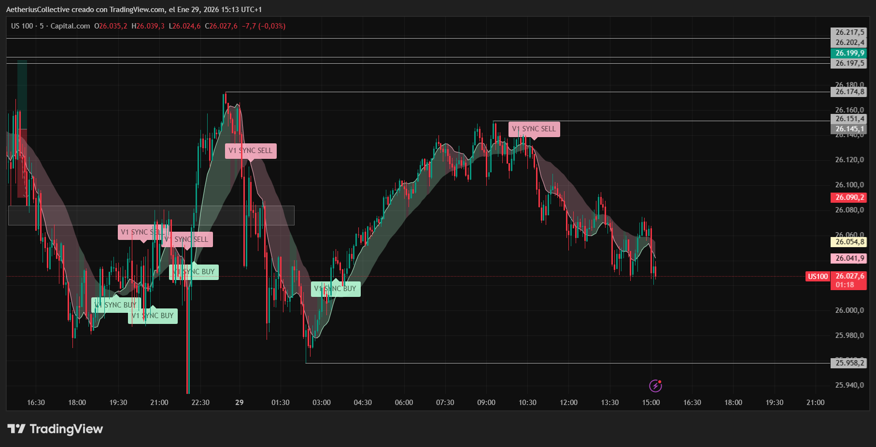
Task: Click the 09:00 label on the time axis
Action: pos(486,403)
